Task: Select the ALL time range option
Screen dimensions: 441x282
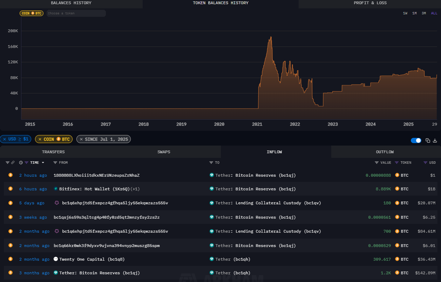Action: (434, 13)
